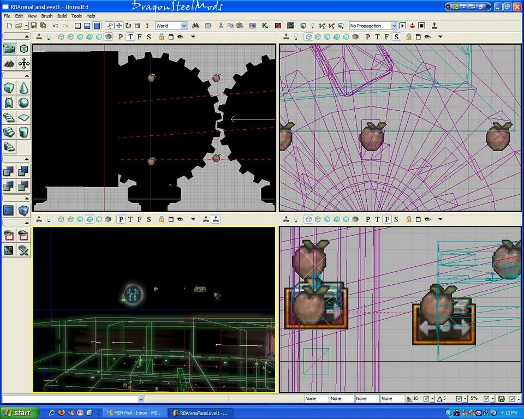Image resolution: width=524 pixels, height=419 pixels.
Task: Open the World coordinate system dropdown
Action: (x=184, y=26)
